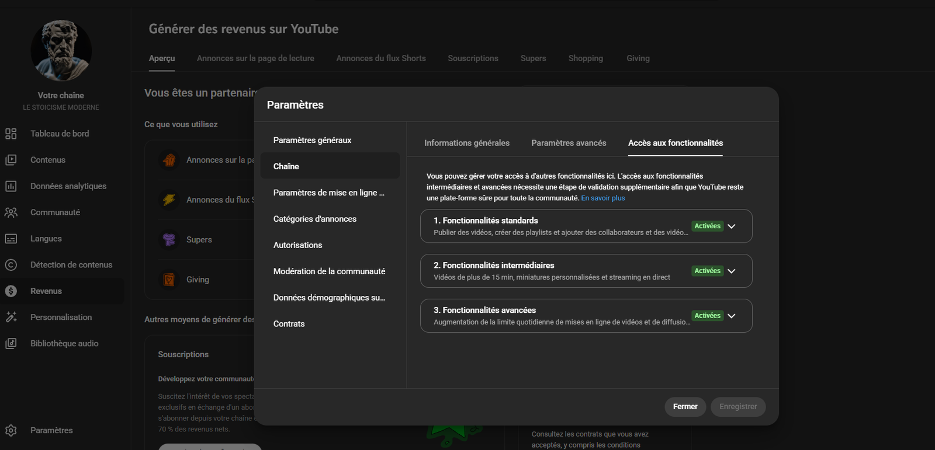935x450 pixels.
Task: Open Annonces sur la page de lecture tab
Action: pos(255,58)
